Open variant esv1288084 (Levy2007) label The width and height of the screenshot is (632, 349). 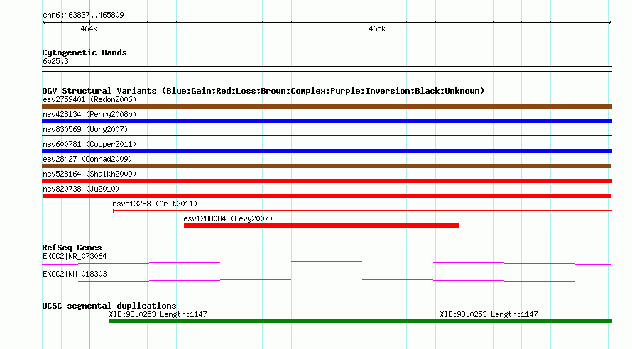click(x=228, y=218)
